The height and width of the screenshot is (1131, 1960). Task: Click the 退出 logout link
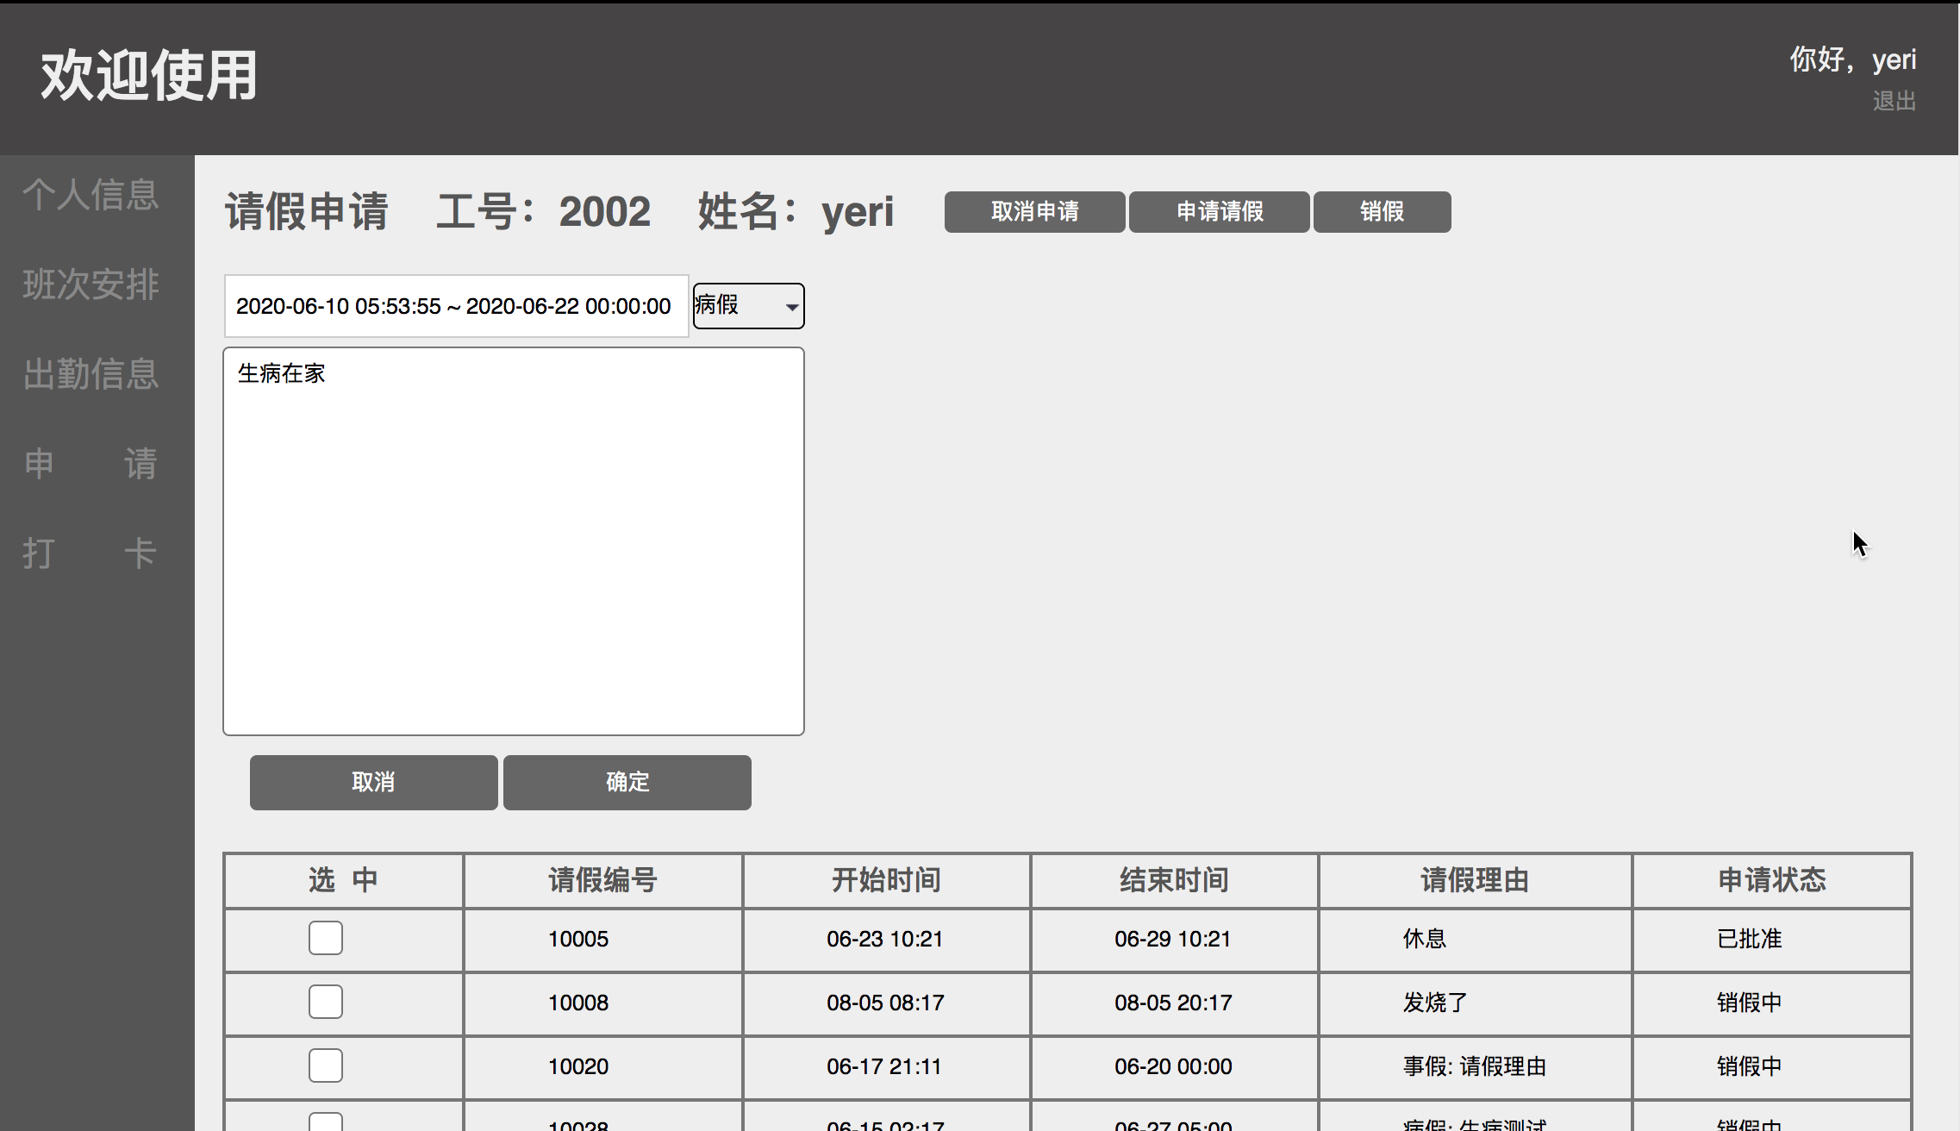[x=1894, y=102]
